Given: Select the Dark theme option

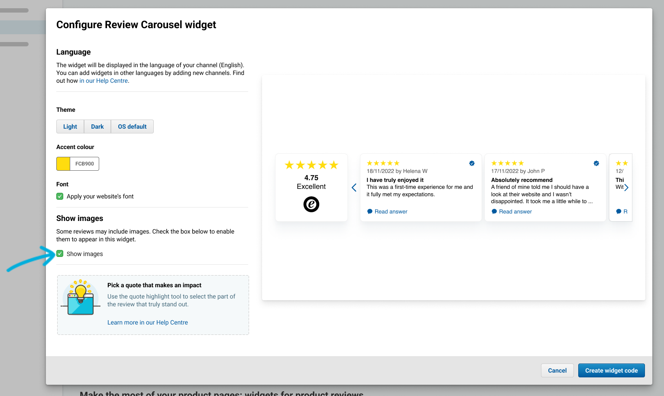Looking at the screenshot, I should [97, 127].
